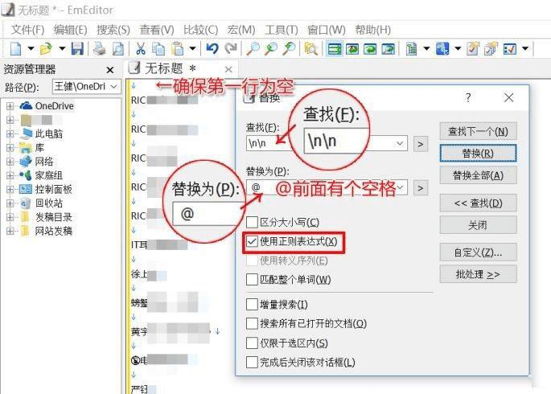Check 搜索所有已打开的文档 option

252,323
